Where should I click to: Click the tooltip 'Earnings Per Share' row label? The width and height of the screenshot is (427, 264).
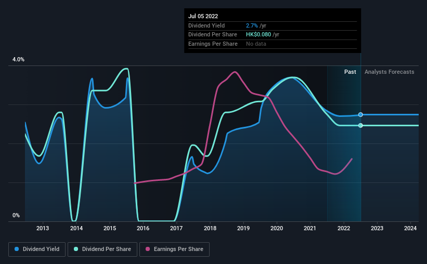point(213,44)
